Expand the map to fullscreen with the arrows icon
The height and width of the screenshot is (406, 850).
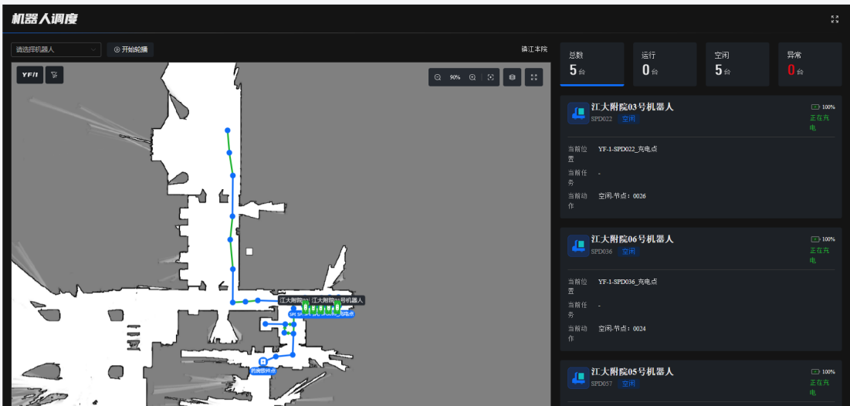(x=533, y=77)
